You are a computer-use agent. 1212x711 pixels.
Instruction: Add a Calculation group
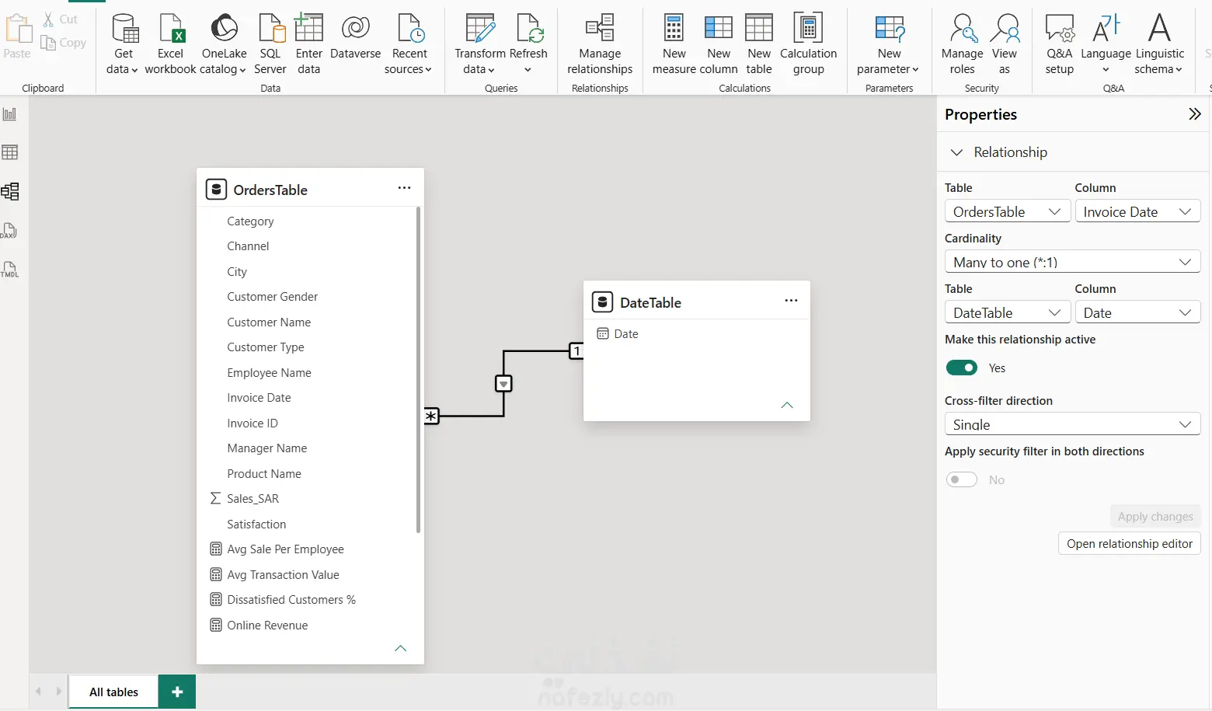808,44
